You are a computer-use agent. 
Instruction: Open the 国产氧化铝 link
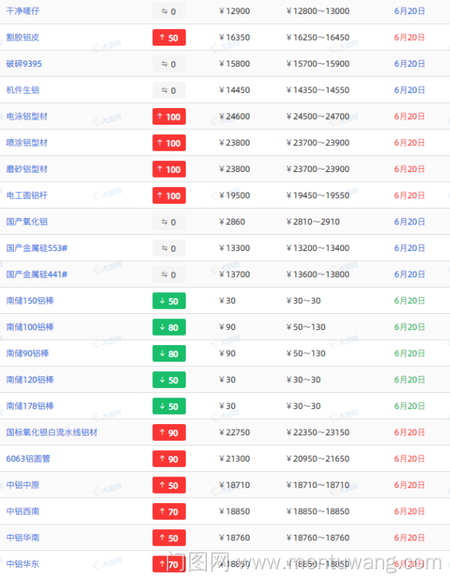point(27,222)
